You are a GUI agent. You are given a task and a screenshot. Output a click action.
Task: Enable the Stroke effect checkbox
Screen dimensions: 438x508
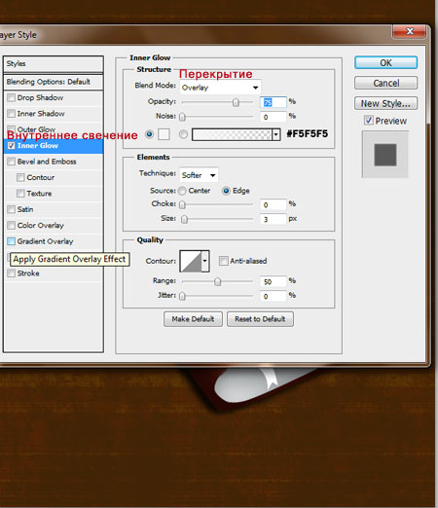pos(12,273)
